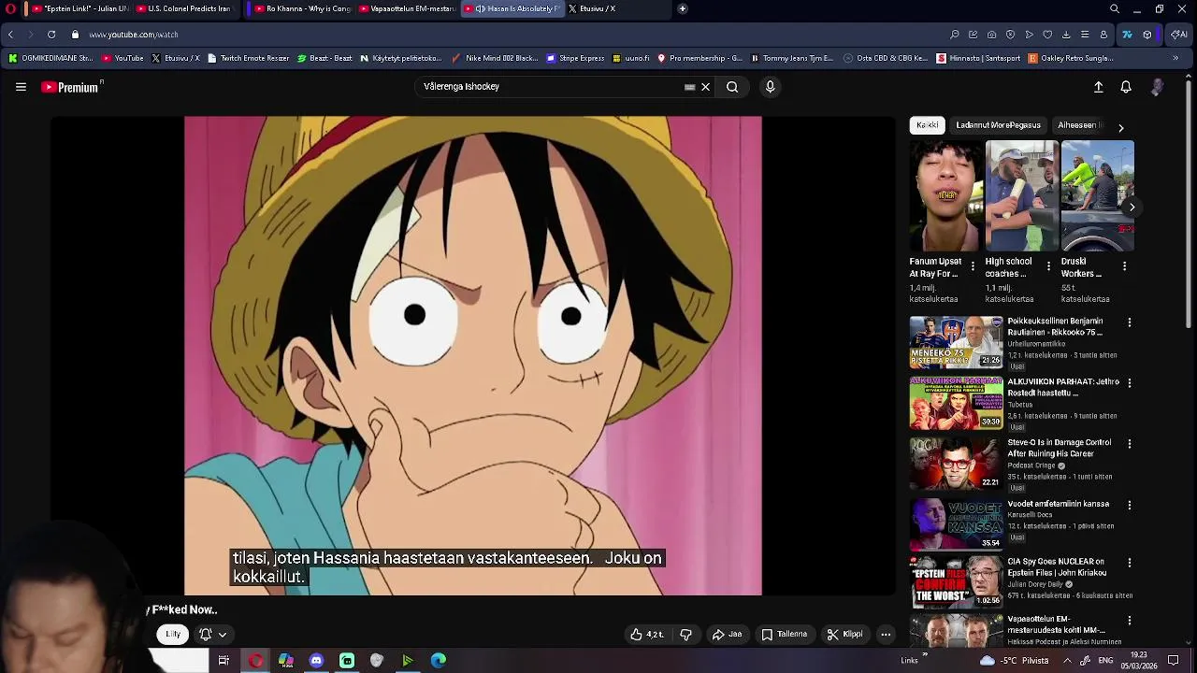Viewport: 1197px width, 673px height.
Task: Open Steve-O Is in Damage Control video
Action: point(1059,448)
